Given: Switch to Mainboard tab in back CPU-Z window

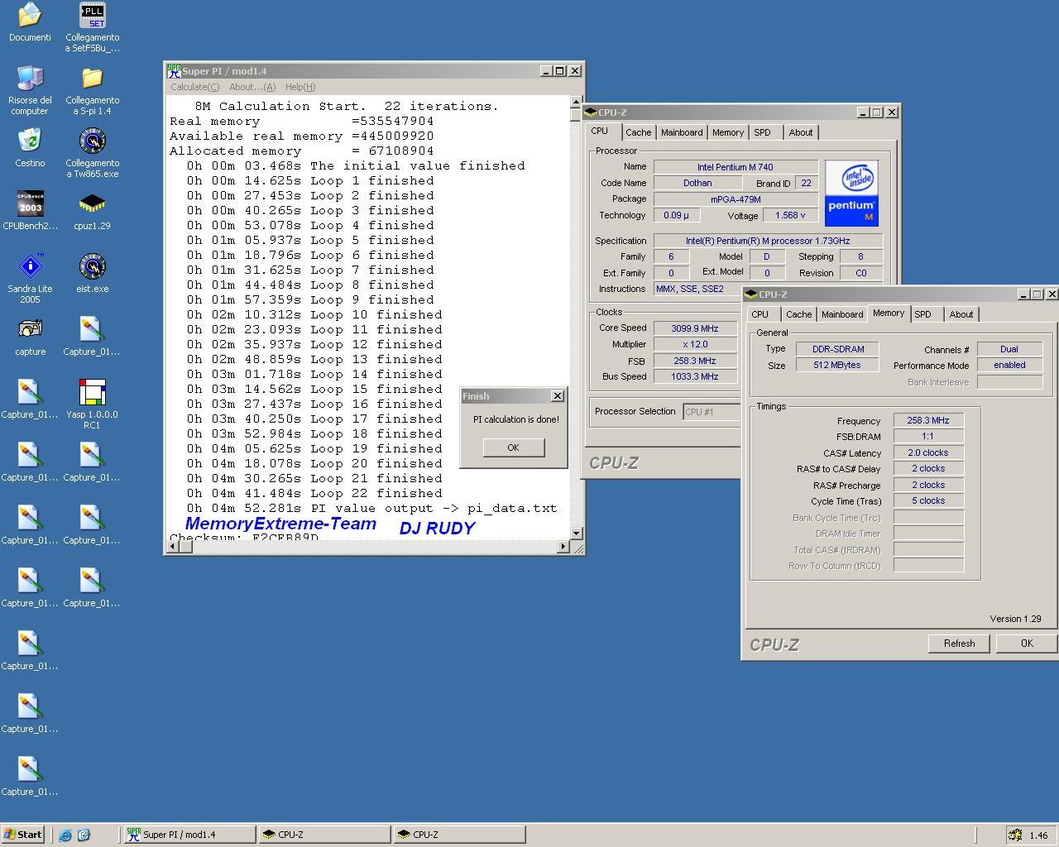Looking at the screenshot, I should pos(682,132).
